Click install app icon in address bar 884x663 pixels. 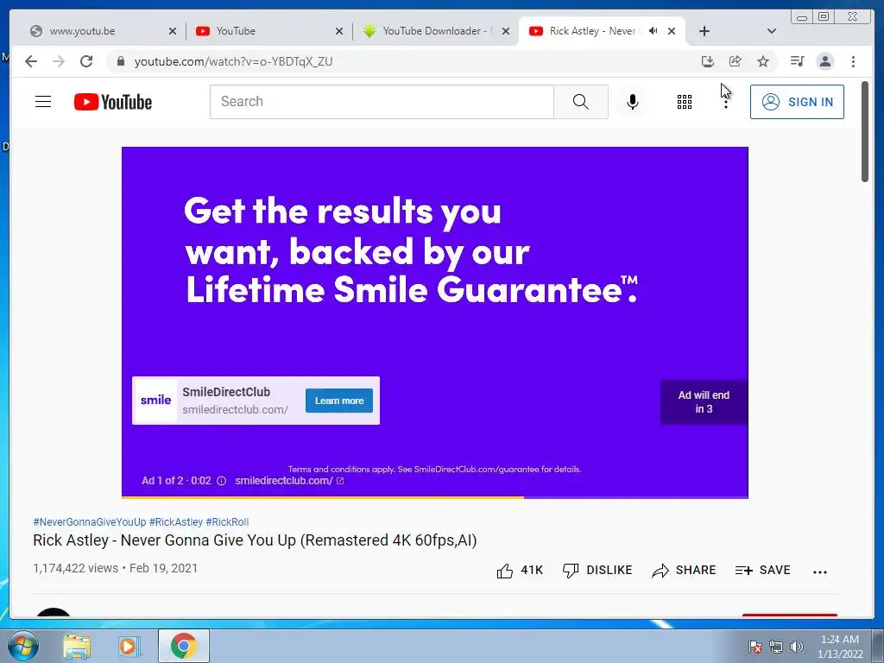point(708,61)
